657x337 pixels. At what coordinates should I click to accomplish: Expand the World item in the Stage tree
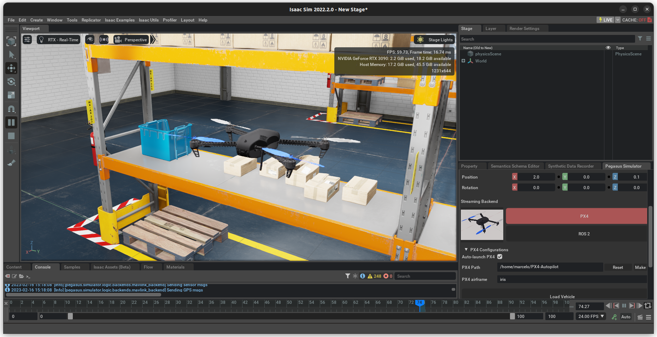point(463,61)
